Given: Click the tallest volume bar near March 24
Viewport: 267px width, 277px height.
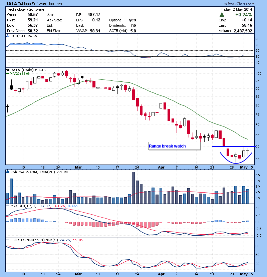Looking at the screenshot, I should (133, 188).
